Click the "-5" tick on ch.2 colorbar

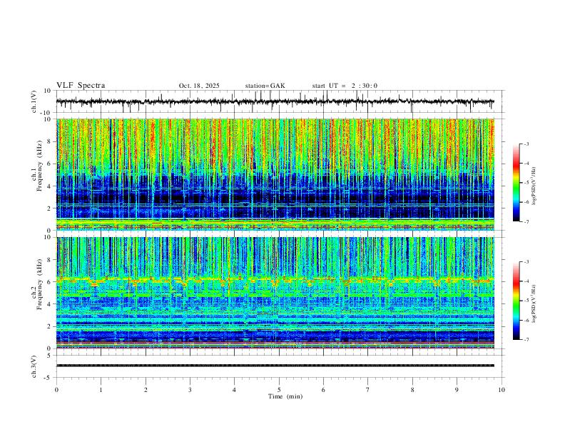526,301
